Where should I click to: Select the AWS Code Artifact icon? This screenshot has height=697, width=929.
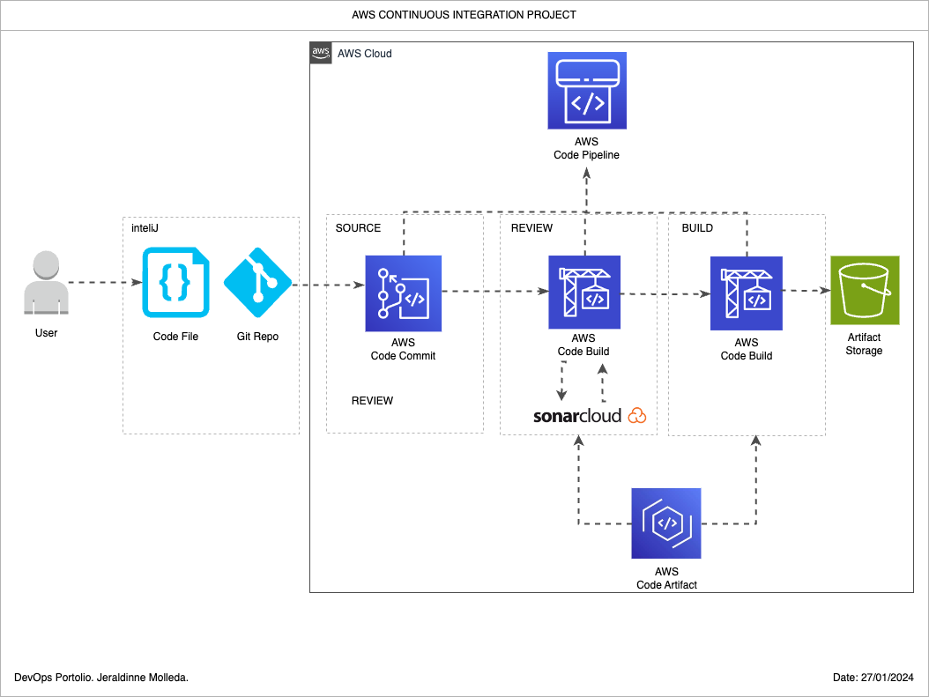pyautogui.click(x=666, y=523)
